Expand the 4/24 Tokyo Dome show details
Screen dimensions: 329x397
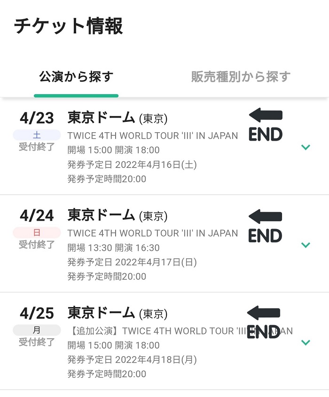point(305,245)
